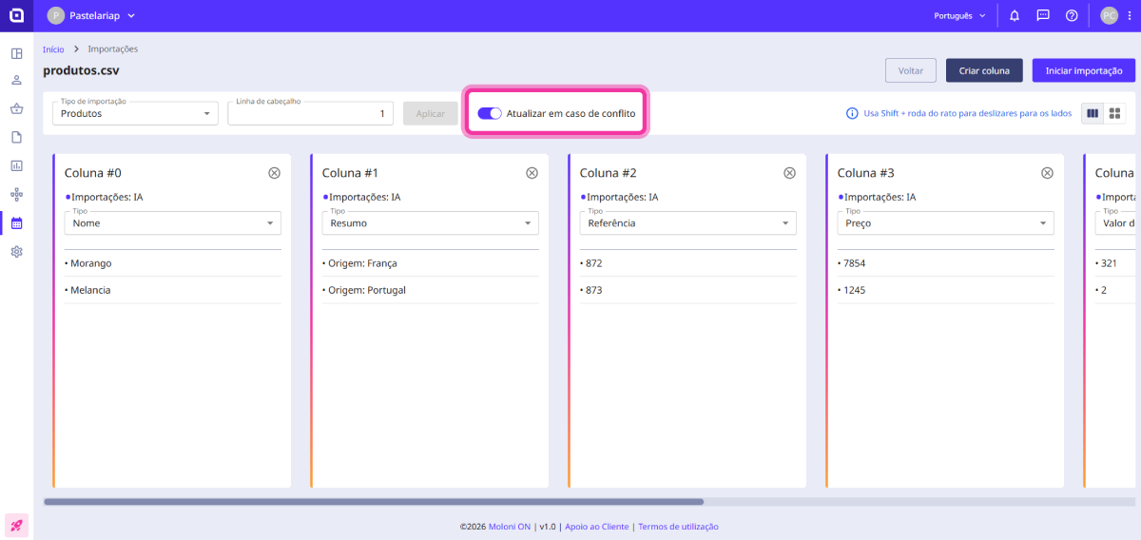Viewport: 1141px width, 540px height.
Task: Open the calendar icon in sidebar
Action: coord(16,223)
